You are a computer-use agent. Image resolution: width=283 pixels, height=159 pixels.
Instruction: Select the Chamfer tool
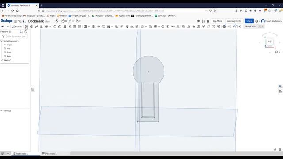[60, 26]
